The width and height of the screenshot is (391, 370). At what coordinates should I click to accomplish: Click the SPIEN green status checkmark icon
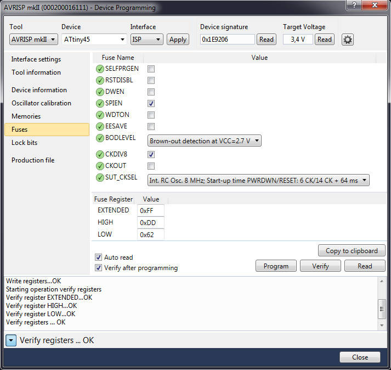pyautogui.click(x=100, y=103)
